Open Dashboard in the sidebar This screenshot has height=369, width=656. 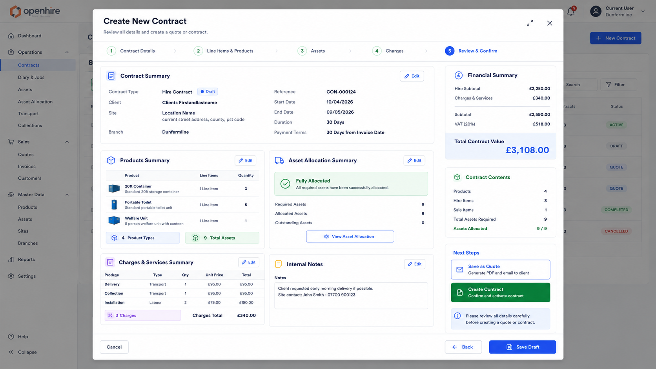pyautogui.click(x=29, y=36)
